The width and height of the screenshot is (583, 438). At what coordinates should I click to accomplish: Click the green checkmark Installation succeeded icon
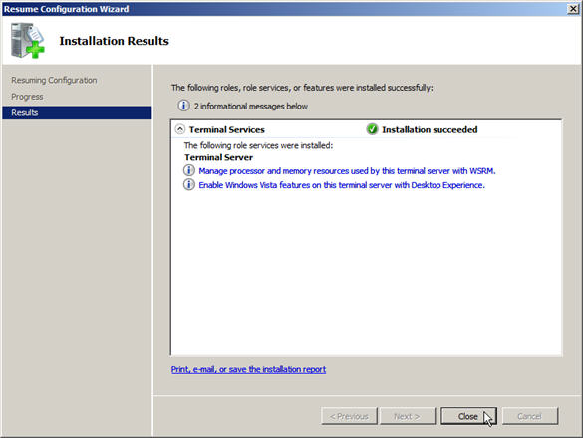(x=372, y=129)
